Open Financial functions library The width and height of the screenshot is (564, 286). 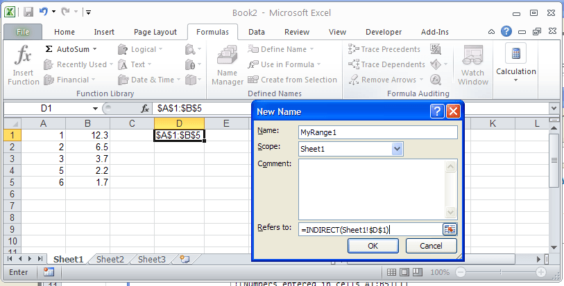(x=71, y=80)
